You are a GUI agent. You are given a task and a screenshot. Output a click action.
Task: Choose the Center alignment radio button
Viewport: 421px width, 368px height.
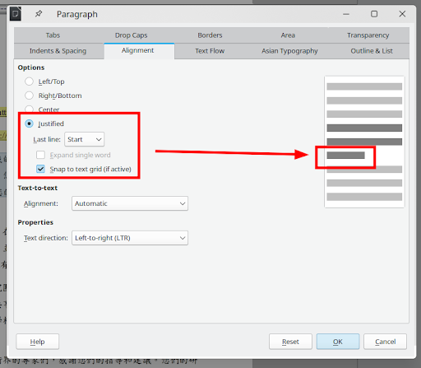(29, 109)
